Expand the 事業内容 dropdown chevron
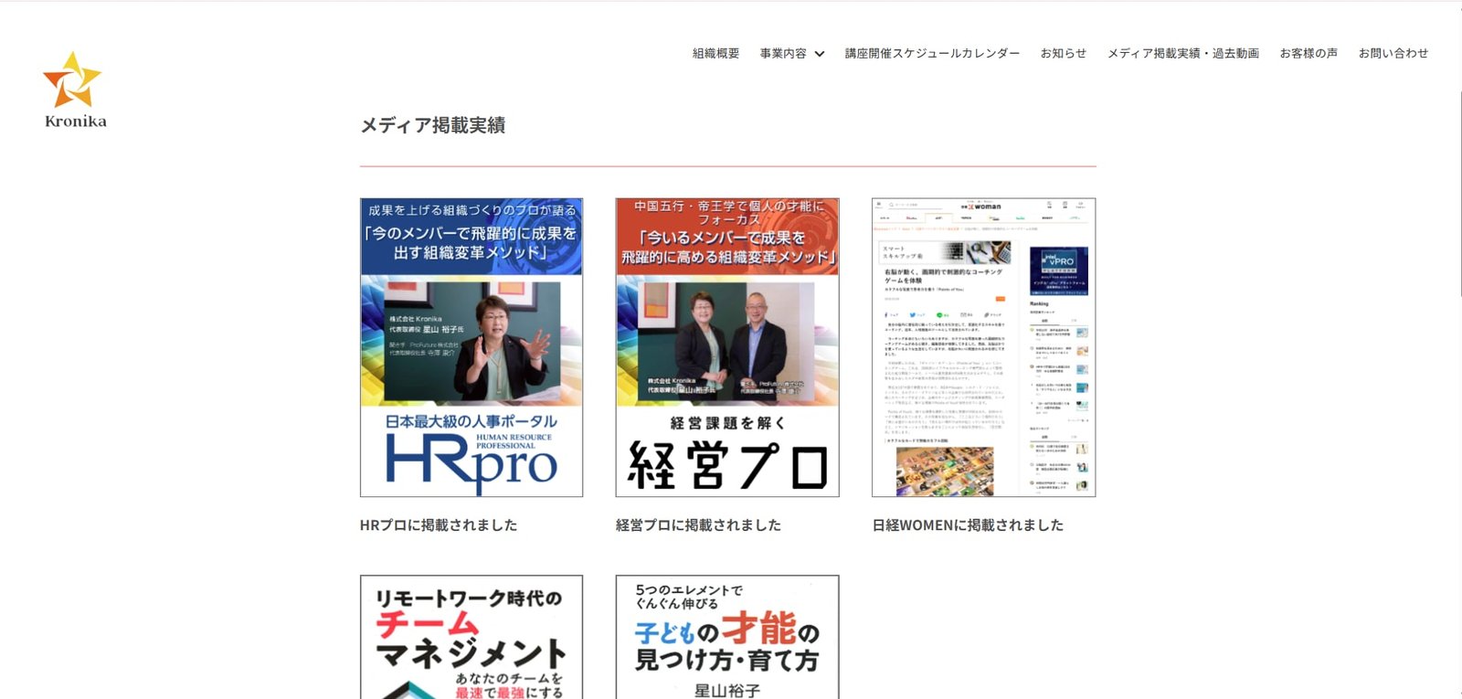This screenshot has height=699, width=1462. (820, 54)
